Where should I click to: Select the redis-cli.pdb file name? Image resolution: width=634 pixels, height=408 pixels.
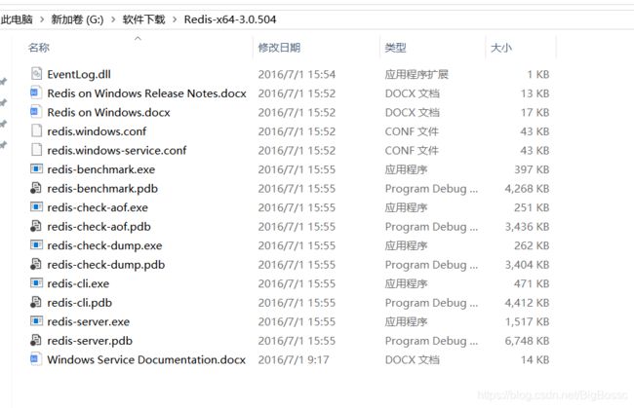click(80, 303)
